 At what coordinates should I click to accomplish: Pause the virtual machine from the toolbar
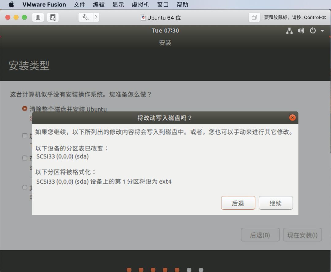[x=38, y=17]
